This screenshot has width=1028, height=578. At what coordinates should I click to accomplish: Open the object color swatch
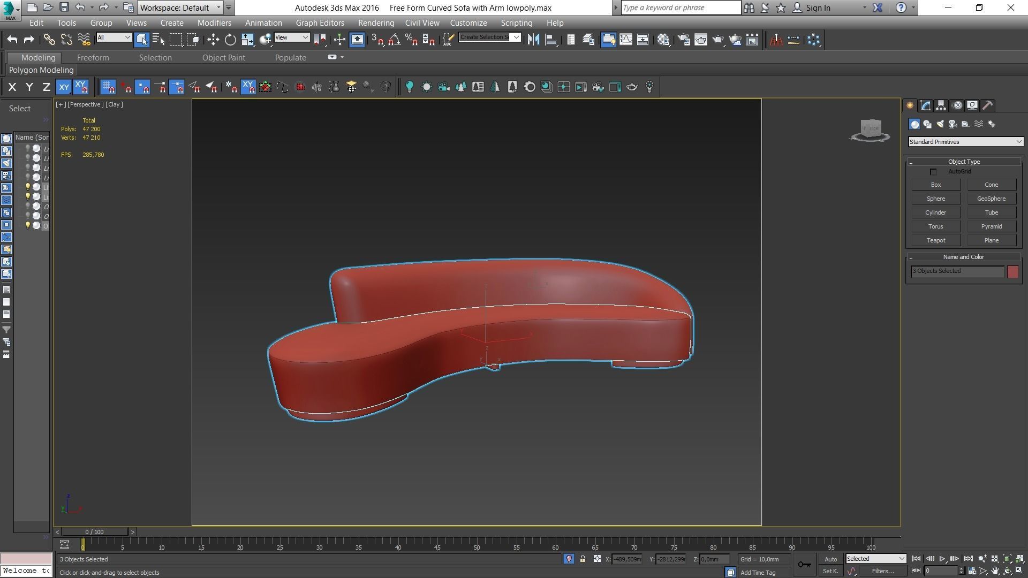1013,271
